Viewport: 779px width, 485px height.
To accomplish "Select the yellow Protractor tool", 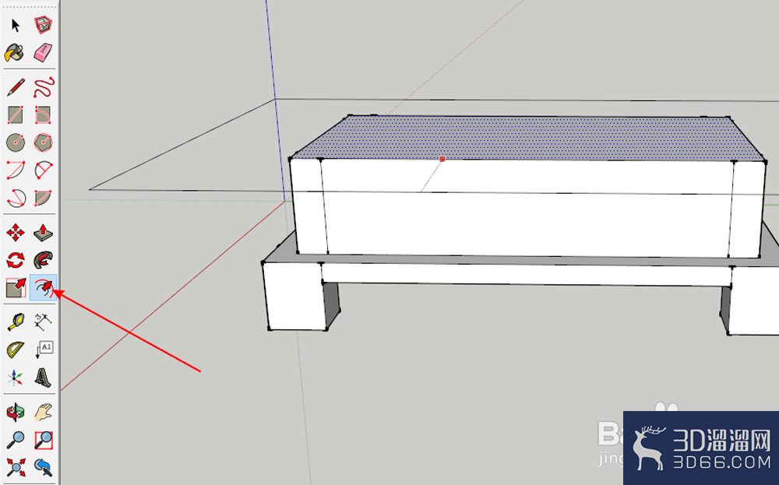I will point(16,350).
